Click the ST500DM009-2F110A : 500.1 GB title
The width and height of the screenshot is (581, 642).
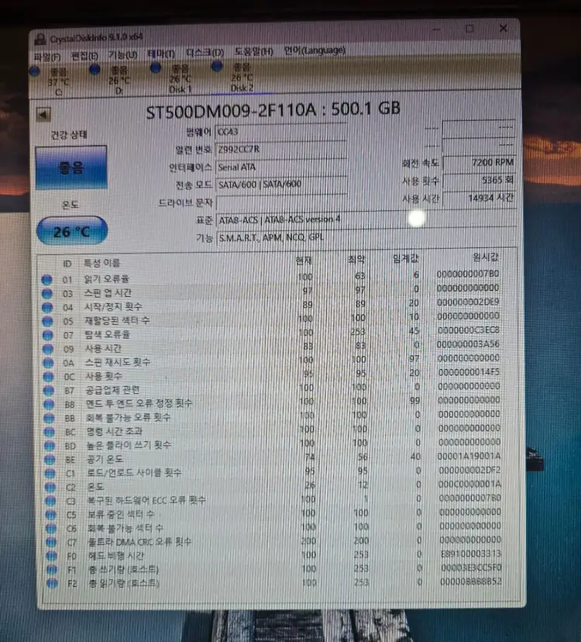point(273,110)
